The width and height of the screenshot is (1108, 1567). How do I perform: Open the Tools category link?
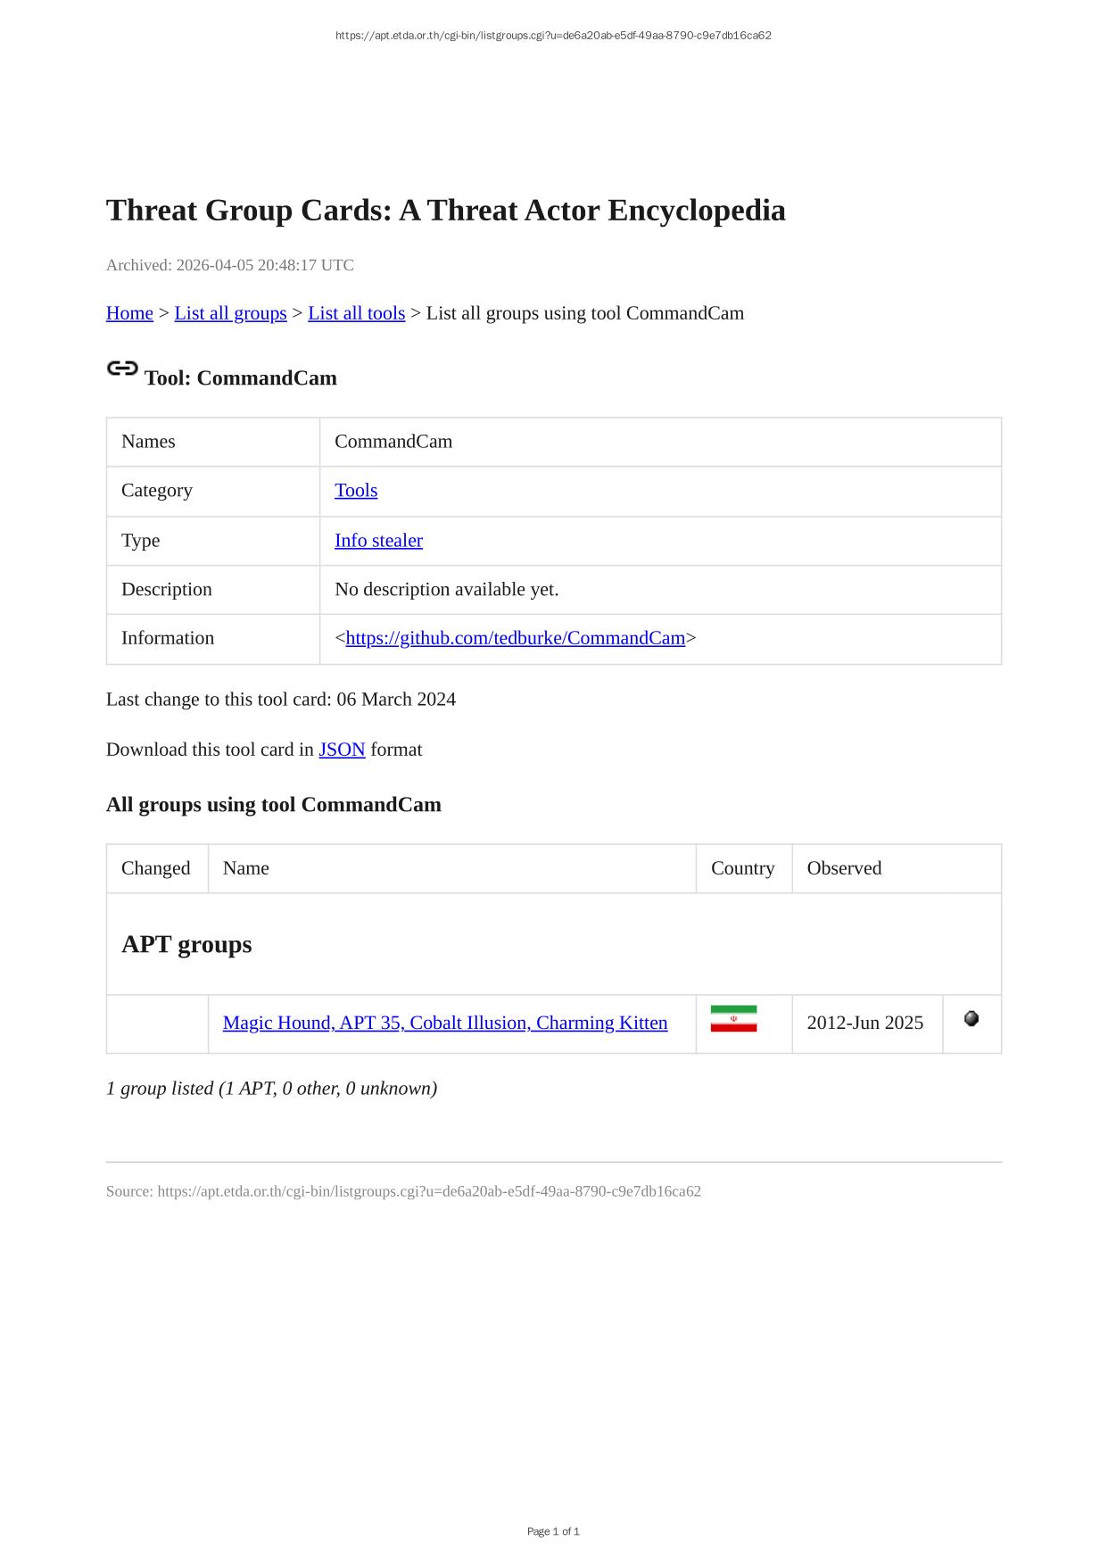click(356, 491)
